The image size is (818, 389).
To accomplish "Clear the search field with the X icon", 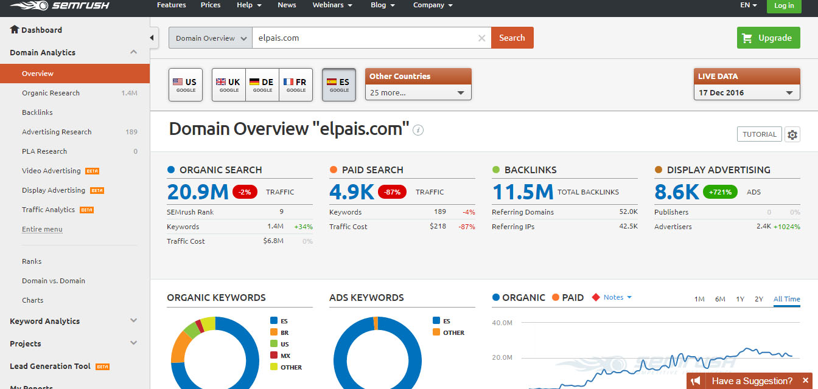I will click(x=482, y=38).
